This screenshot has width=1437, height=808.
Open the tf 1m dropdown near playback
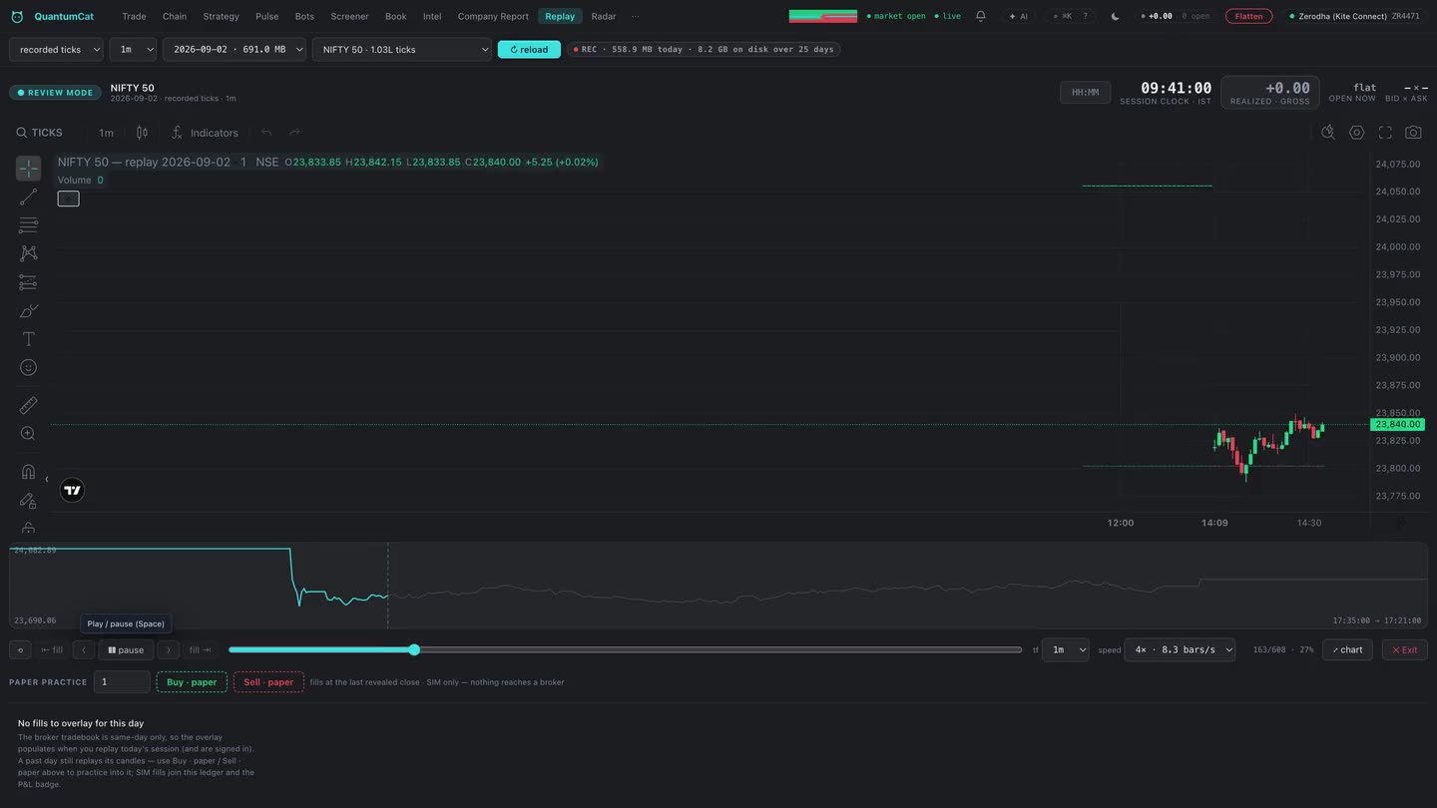(1065, 649)
